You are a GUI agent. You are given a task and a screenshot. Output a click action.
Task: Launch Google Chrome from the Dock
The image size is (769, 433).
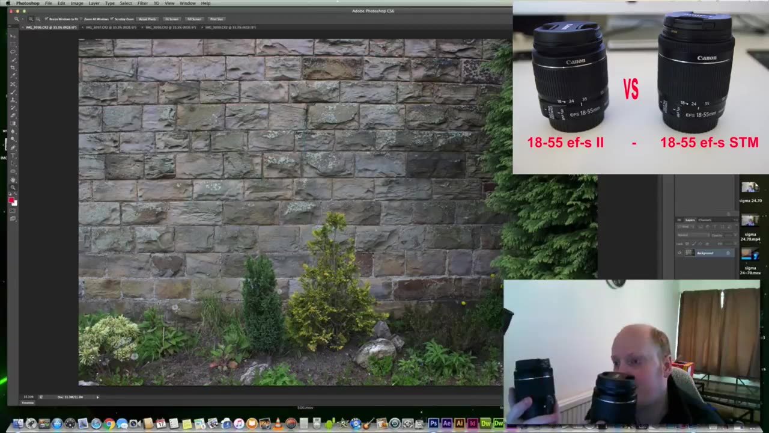pyautogui.click(x=109, y=424)
